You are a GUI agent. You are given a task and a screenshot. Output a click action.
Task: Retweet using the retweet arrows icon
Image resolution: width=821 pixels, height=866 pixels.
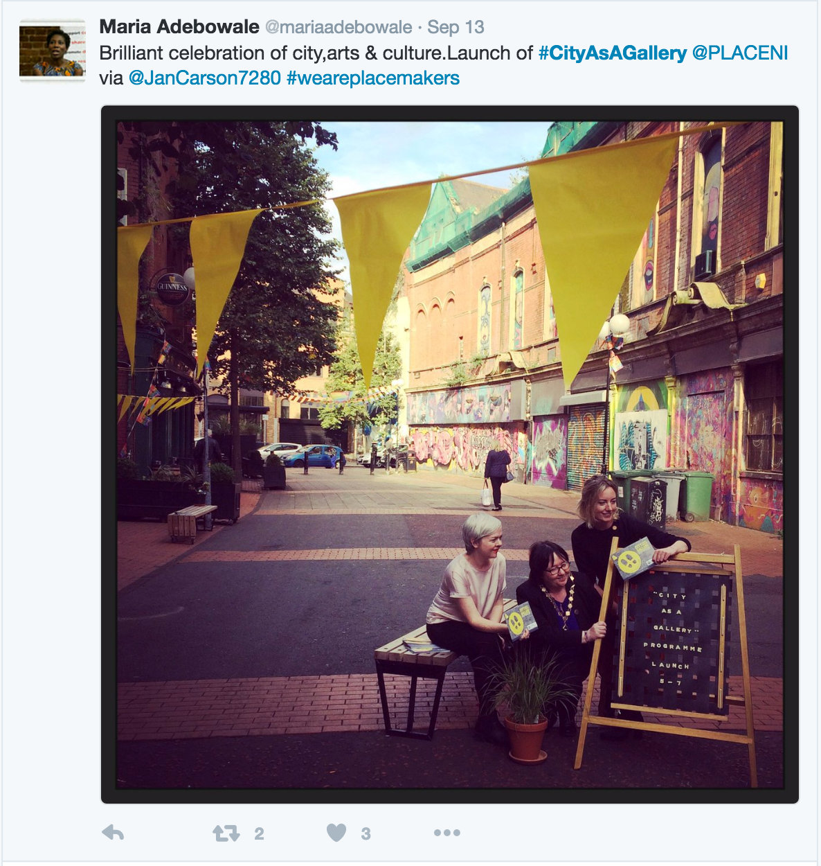click(226, 833)
